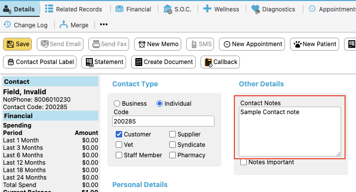Click the Financial tab icon

point(120,9)
